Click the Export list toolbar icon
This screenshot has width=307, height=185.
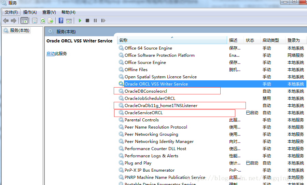51,21
